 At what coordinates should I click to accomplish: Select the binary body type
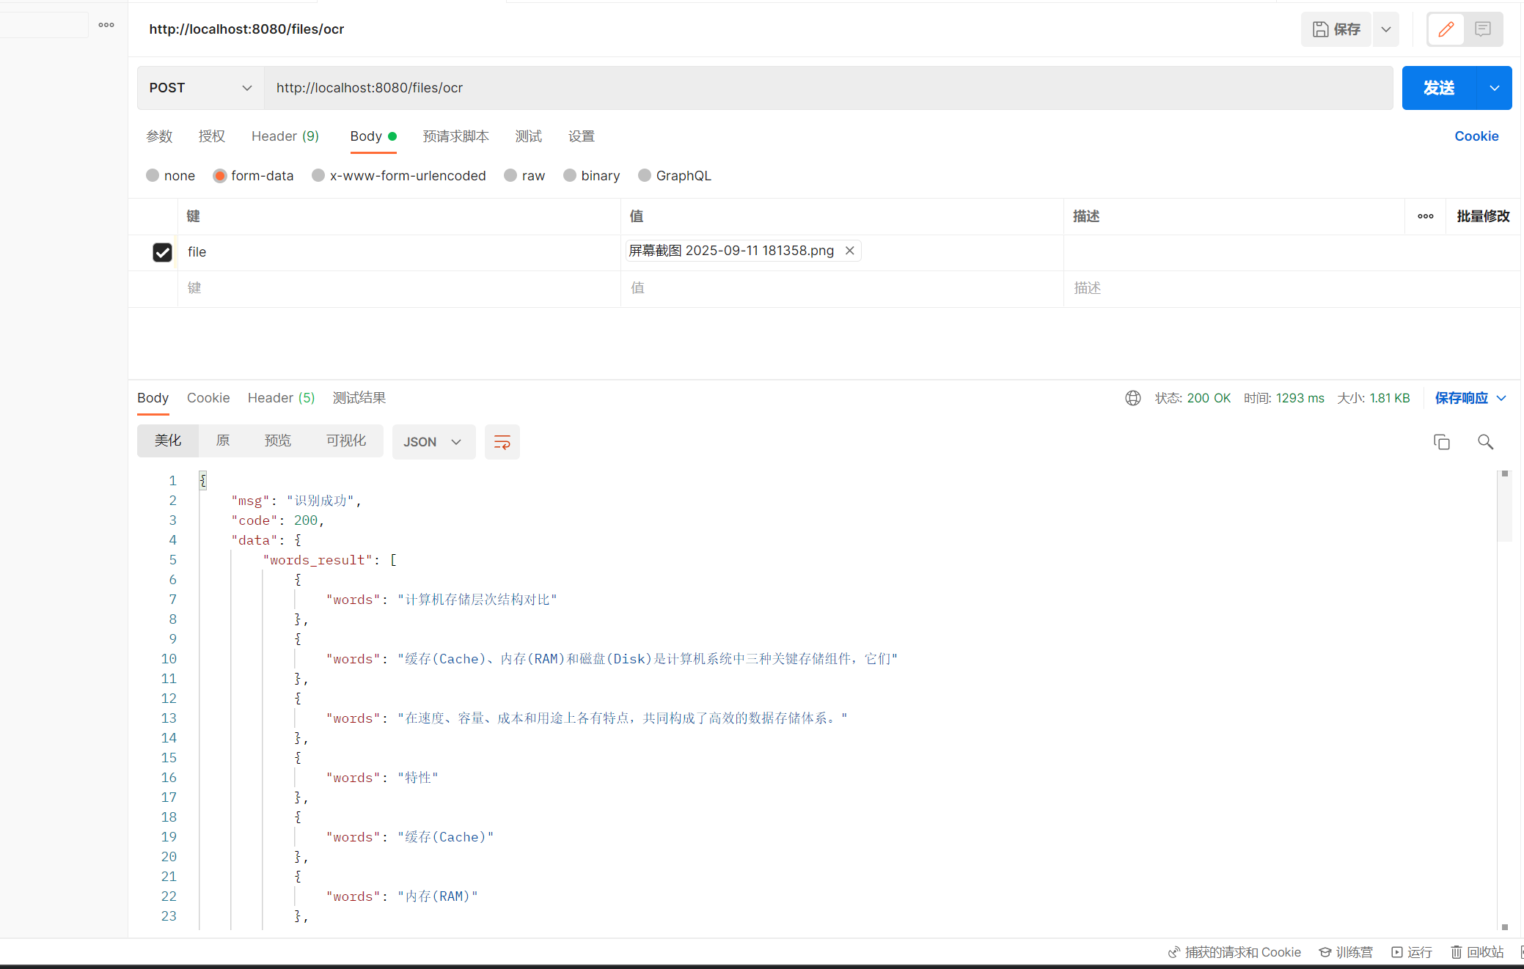coord(570,176)
